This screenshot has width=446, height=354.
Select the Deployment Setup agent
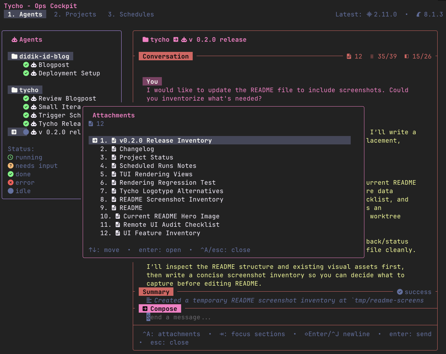[69, 73]
